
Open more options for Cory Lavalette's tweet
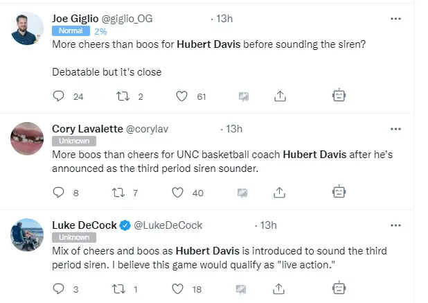coord(395,129)
